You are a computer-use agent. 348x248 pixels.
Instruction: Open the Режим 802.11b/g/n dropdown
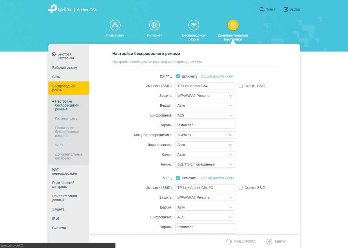click(x=205, y=165)
